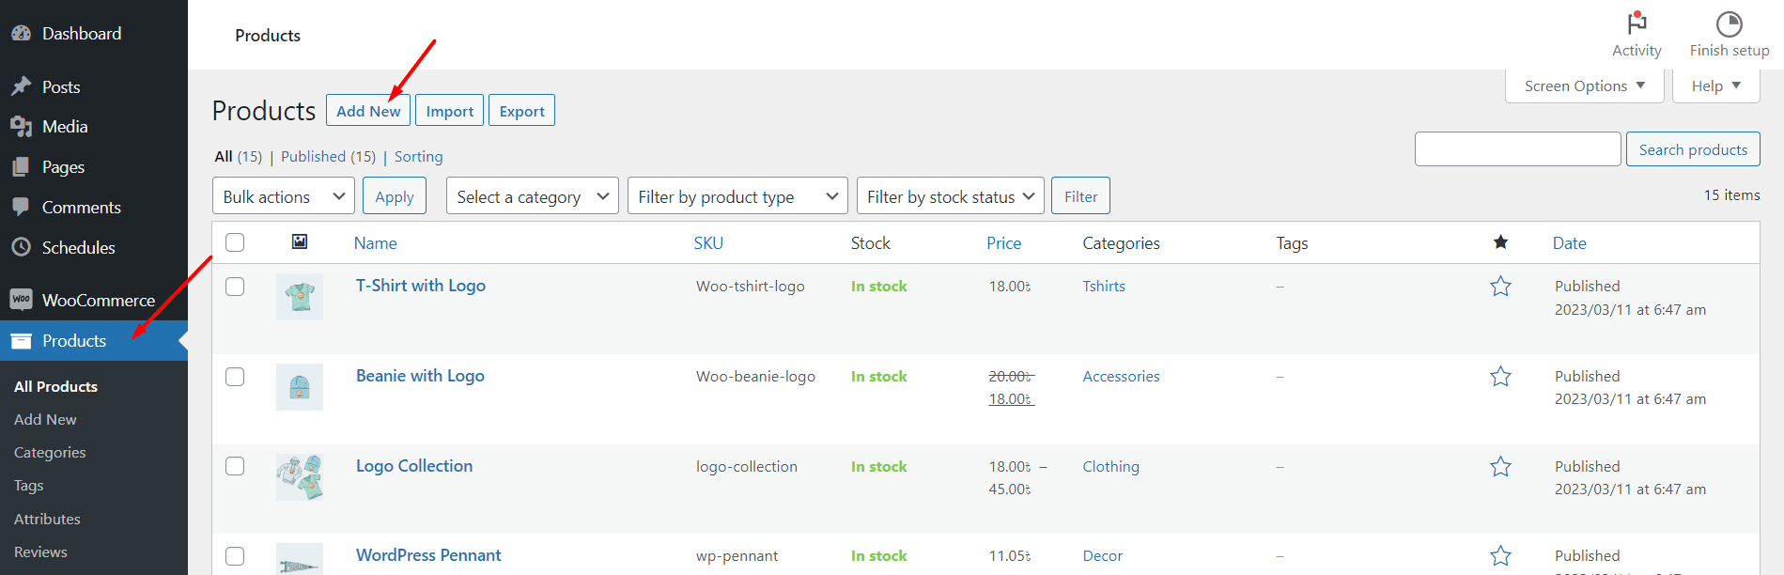The width and height of the screenshot is (1784, 575).
Task: Click the Beanie with Logo thumbnail
Action: point(300,387)
